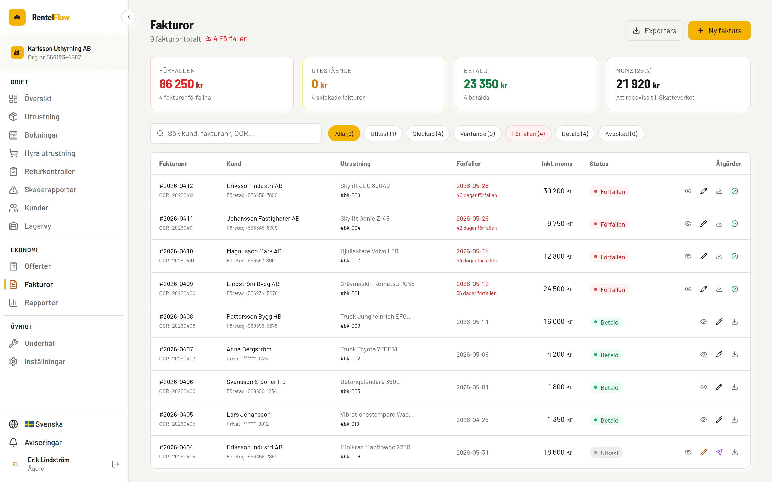
Task: Create a new invoice with Ny faktura
Action: pyautogui.click(x=719, y=31)
